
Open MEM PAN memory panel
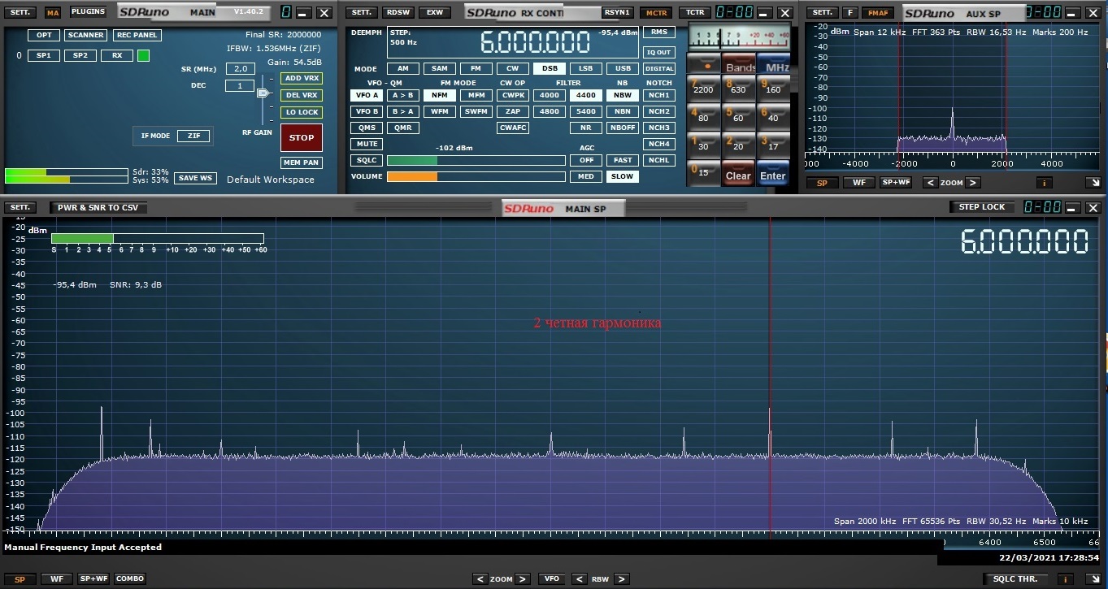(302, 162)
